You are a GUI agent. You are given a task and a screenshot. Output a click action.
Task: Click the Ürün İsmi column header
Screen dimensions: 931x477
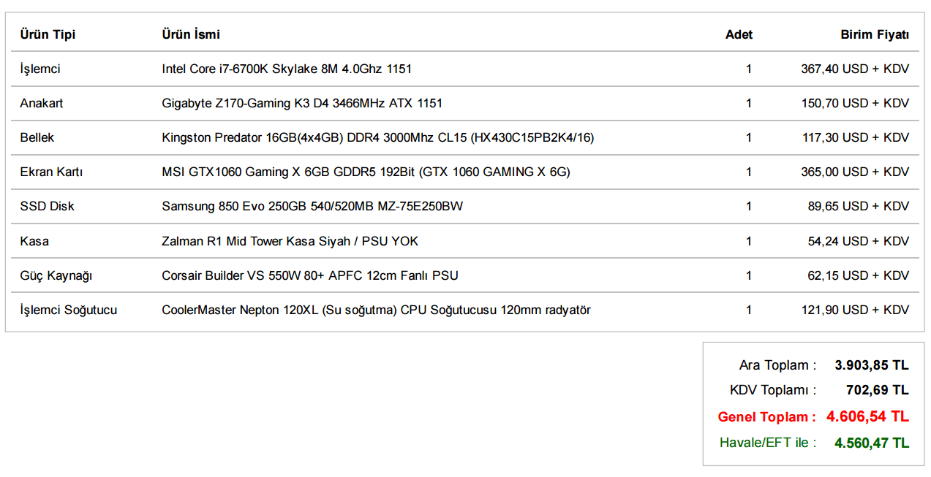[x=191, y=34]
